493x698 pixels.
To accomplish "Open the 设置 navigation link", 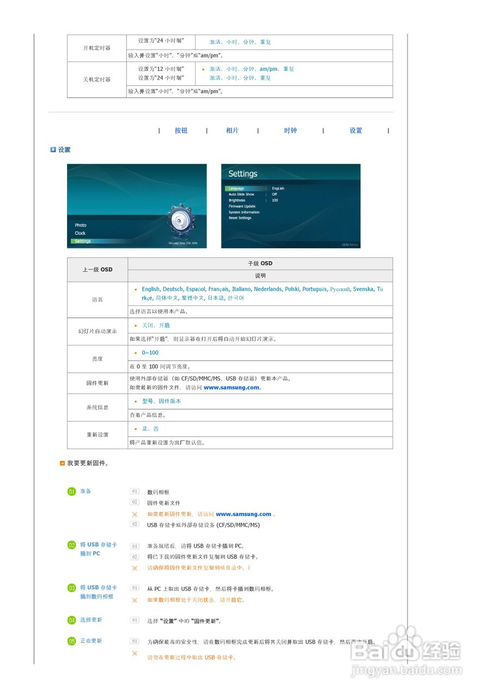I will 356,131.
